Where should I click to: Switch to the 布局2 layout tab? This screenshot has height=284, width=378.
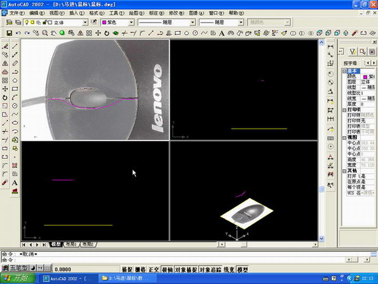[88, 244]
